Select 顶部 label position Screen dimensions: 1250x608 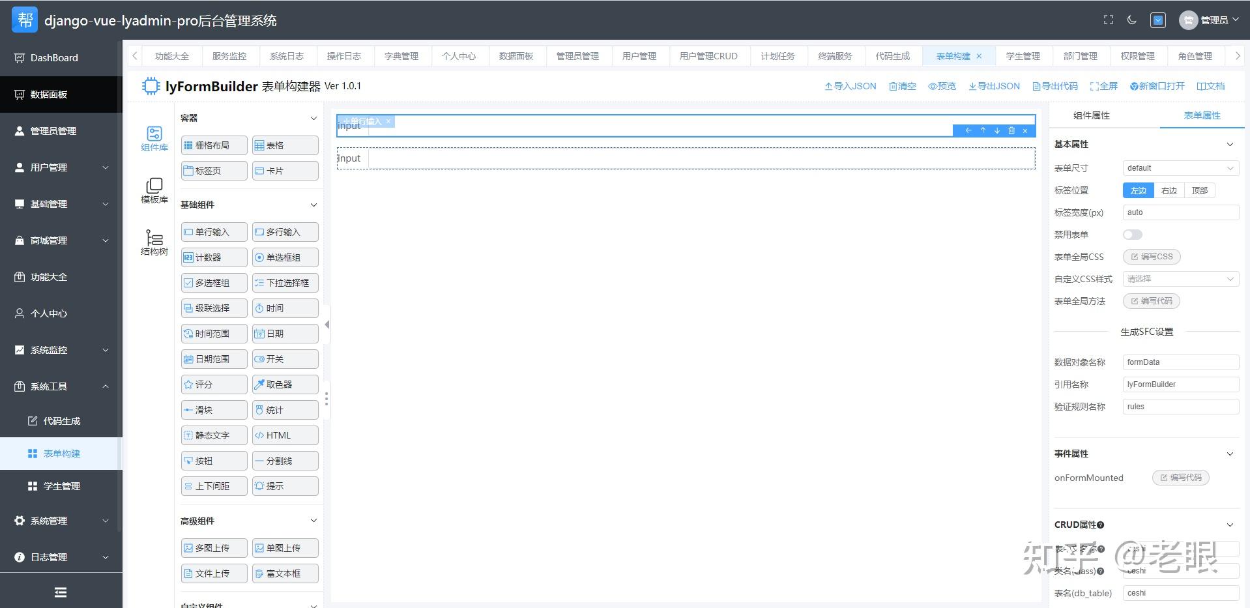(1199, 190)
